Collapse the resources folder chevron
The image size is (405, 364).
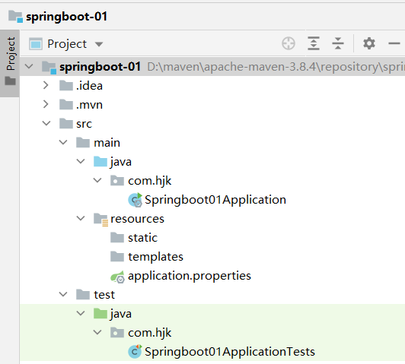click(x=81, y=218)
